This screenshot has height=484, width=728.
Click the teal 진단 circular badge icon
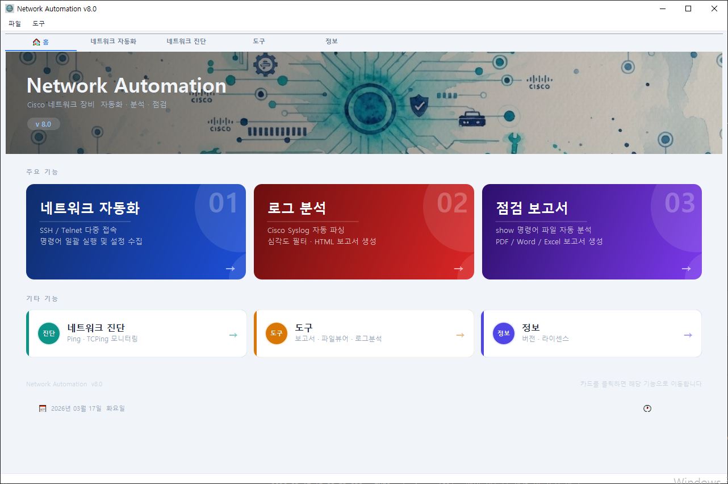[x=48, y=333]
